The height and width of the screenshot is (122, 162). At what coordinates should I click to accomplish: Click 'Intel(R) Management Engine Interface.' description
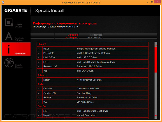tap(96, 49)
